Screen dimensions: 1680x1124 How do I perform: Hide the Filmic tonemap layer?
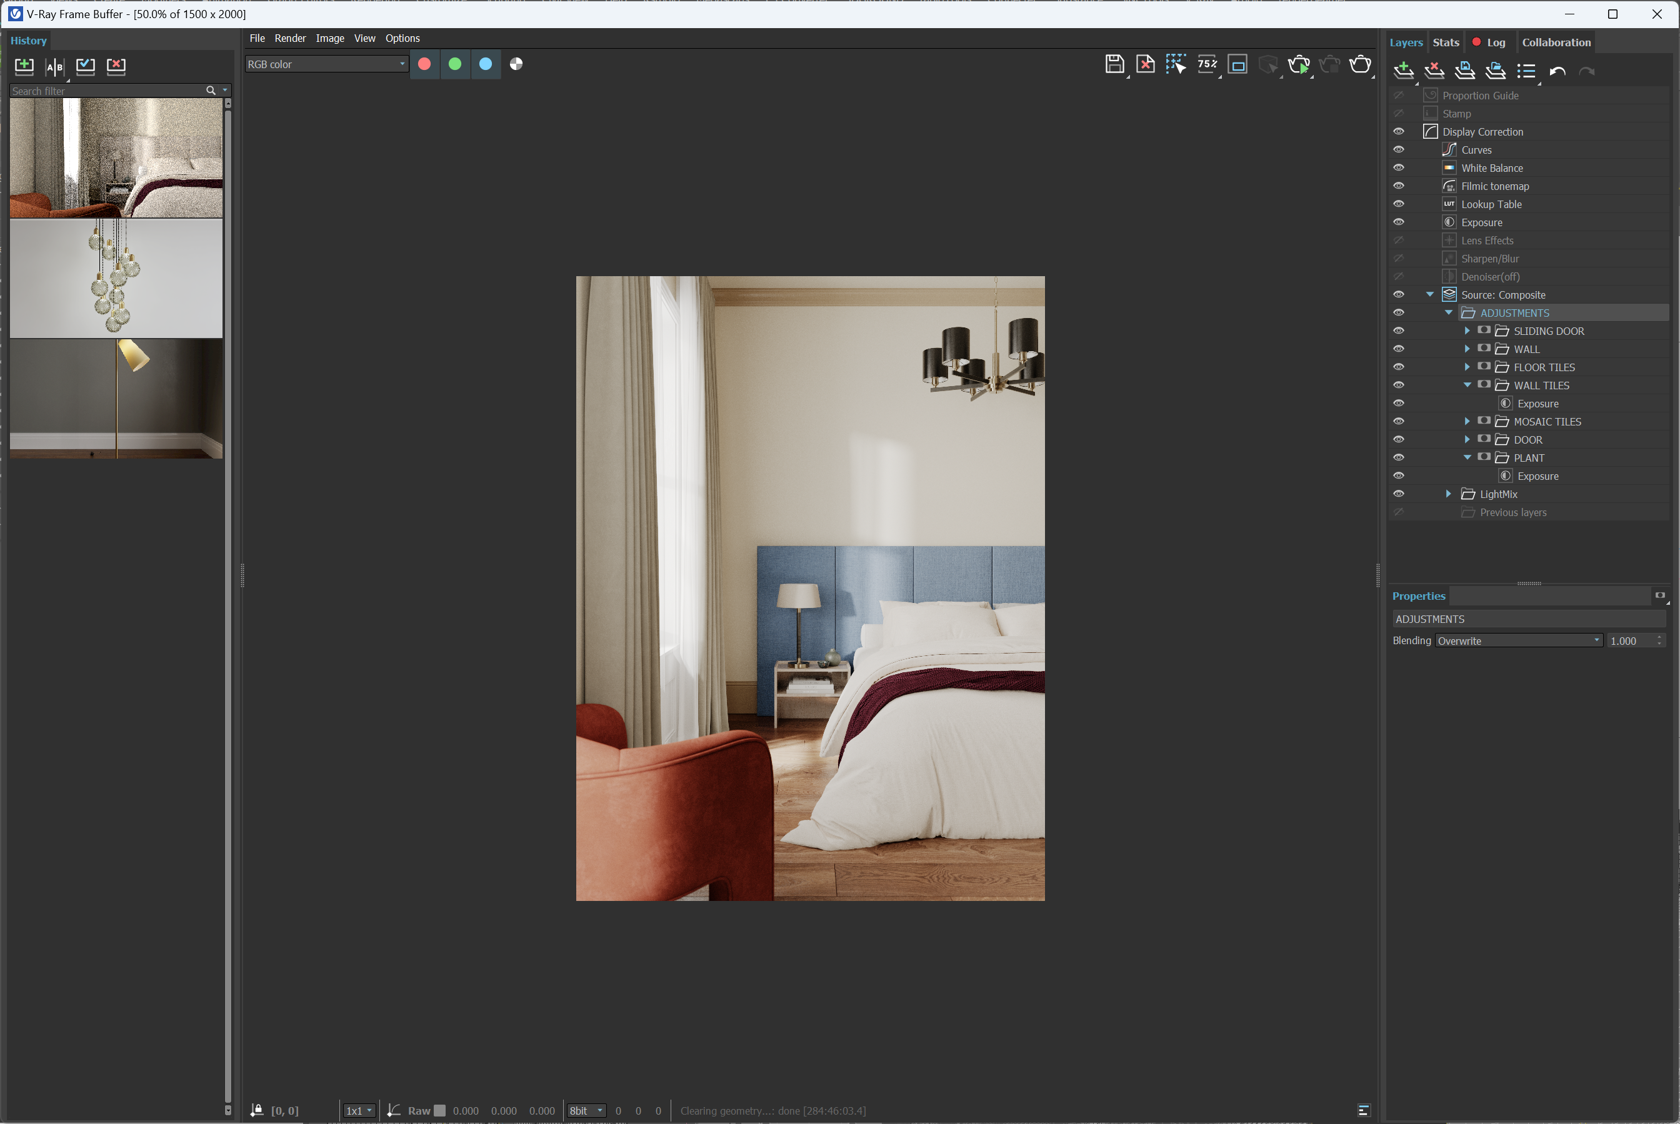click(1398, 186)
